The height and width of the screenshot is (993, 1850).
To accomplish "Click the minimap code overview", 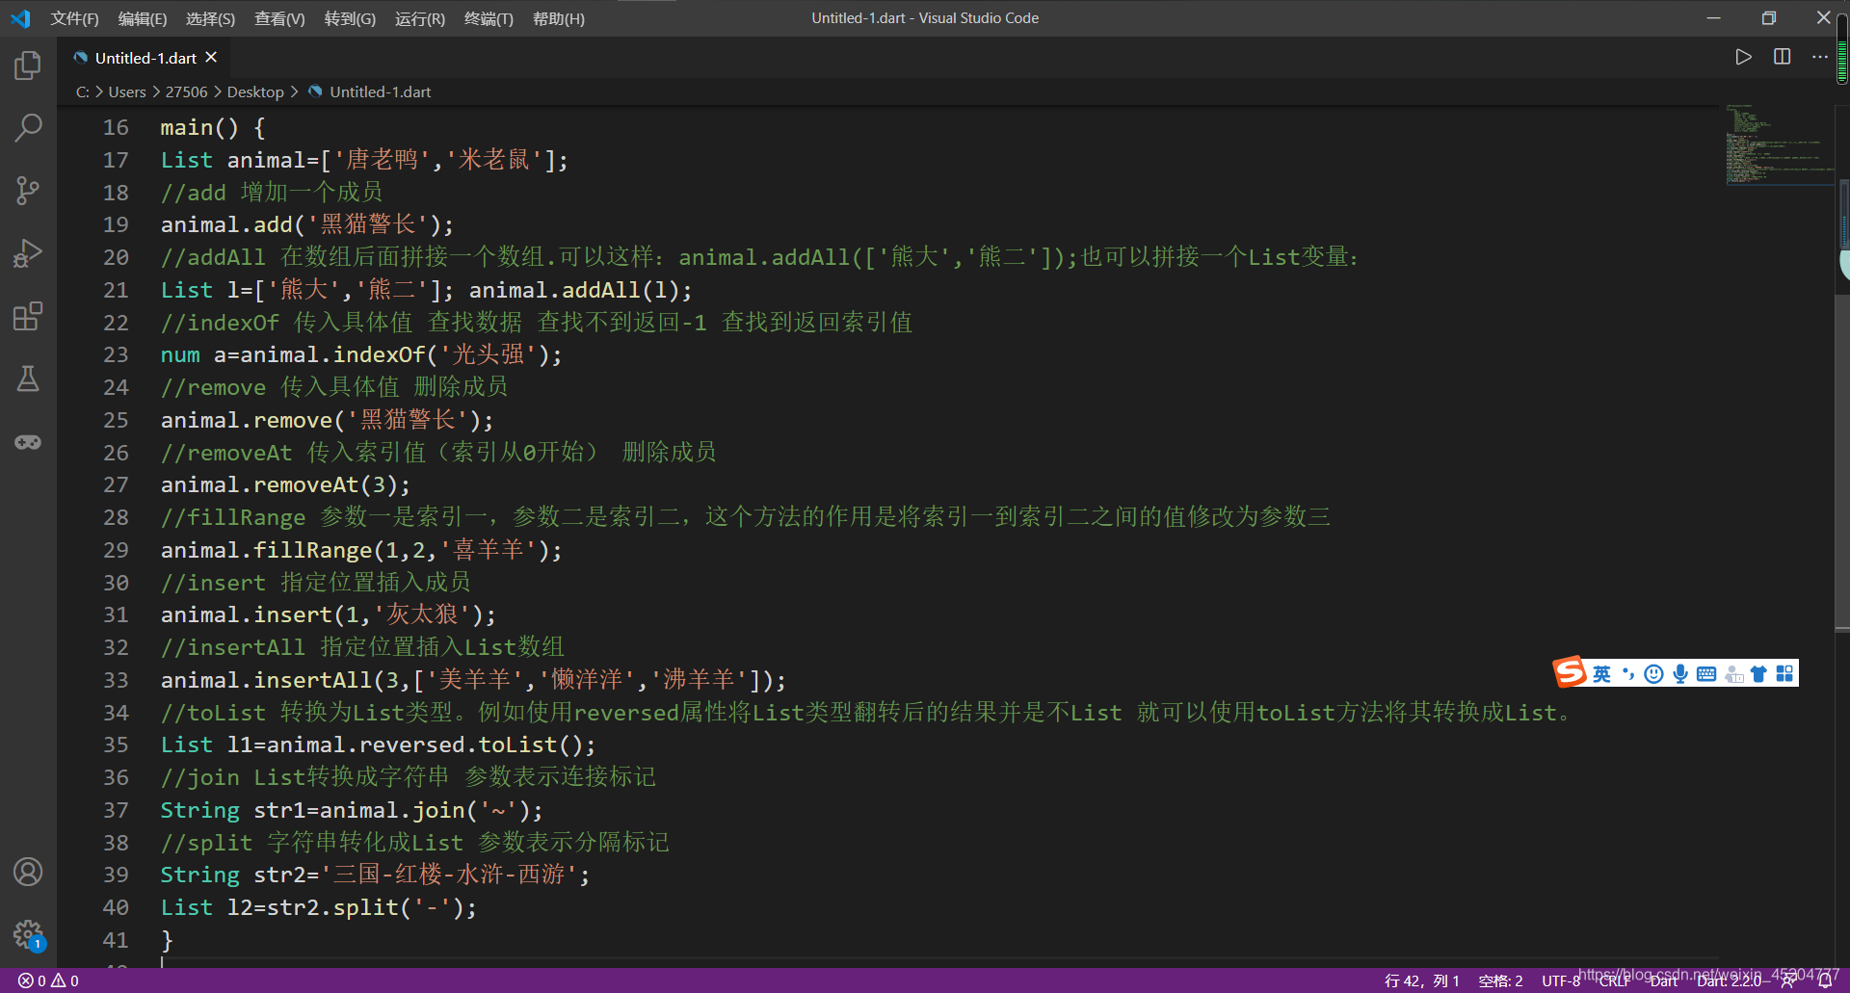I will pos(1779,144).
